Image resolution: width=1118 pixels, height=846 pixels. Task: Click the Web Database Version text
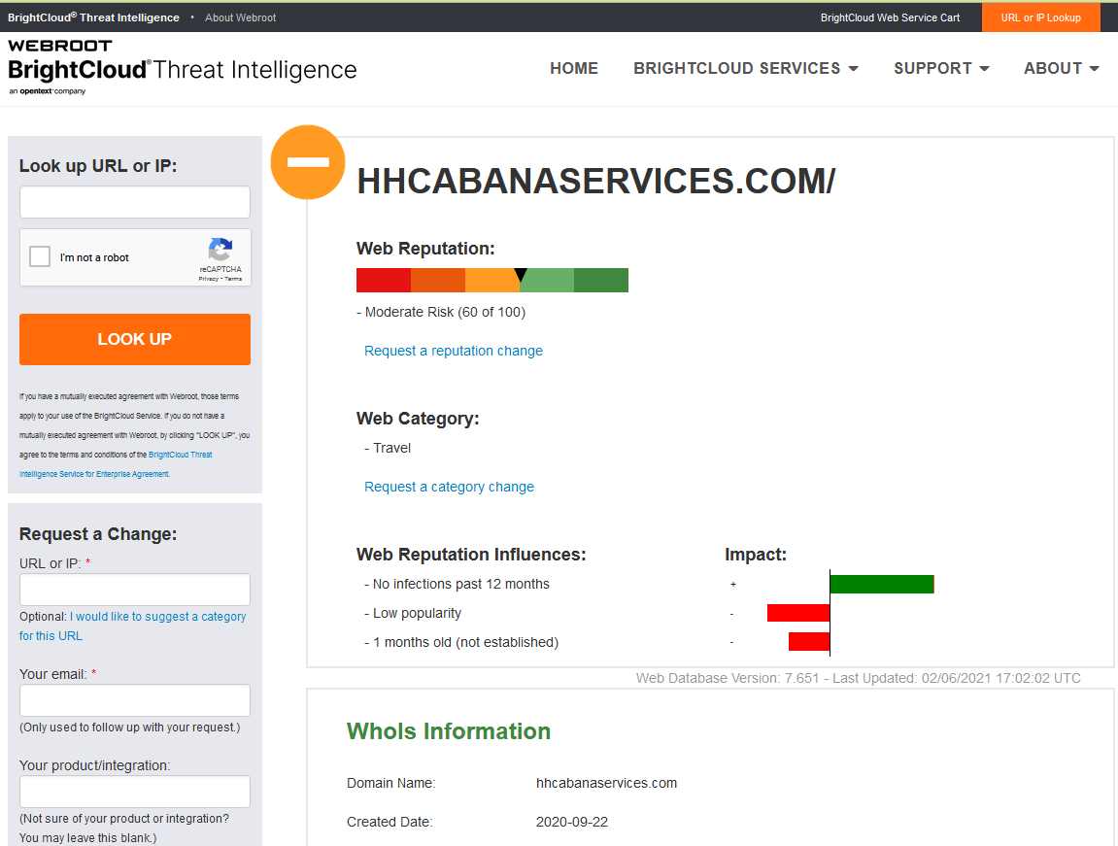[858, 678]
